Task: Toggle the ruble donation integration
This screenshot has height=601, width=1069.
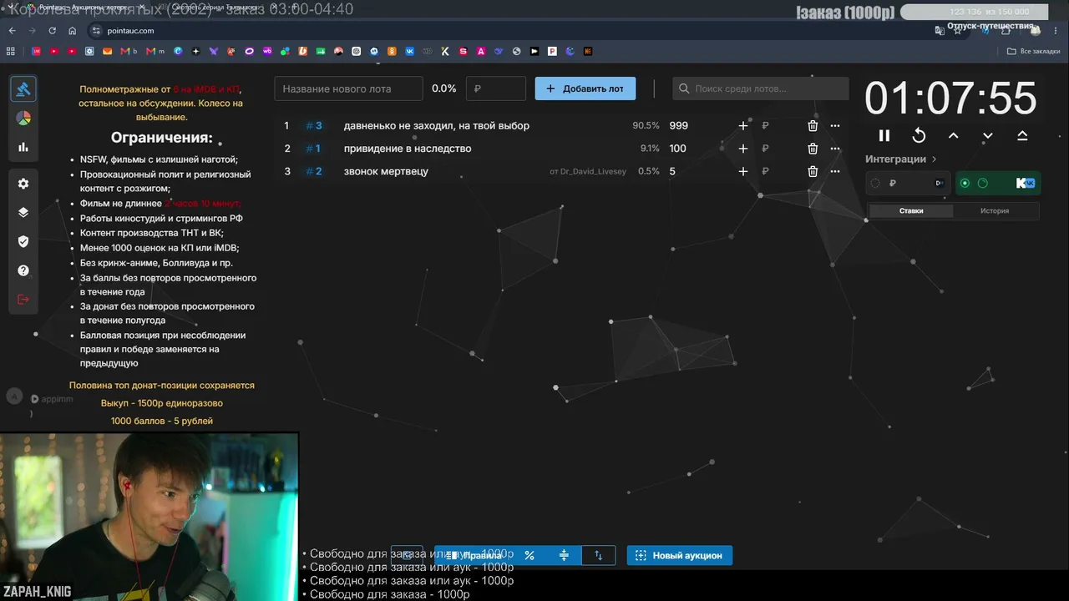Action: click(875, 184)
